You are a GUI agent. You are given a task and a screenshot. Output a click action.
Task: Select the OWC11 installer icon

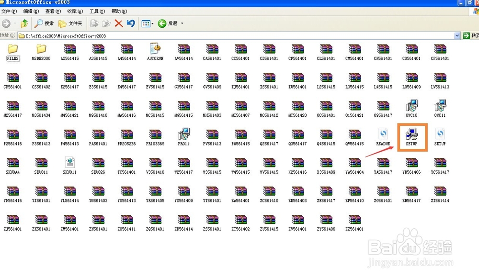tap(440, 109)
